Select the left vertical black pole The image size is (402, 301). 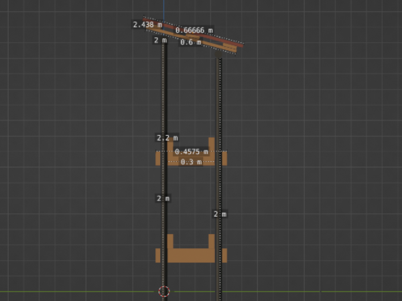tap(164, 100)
